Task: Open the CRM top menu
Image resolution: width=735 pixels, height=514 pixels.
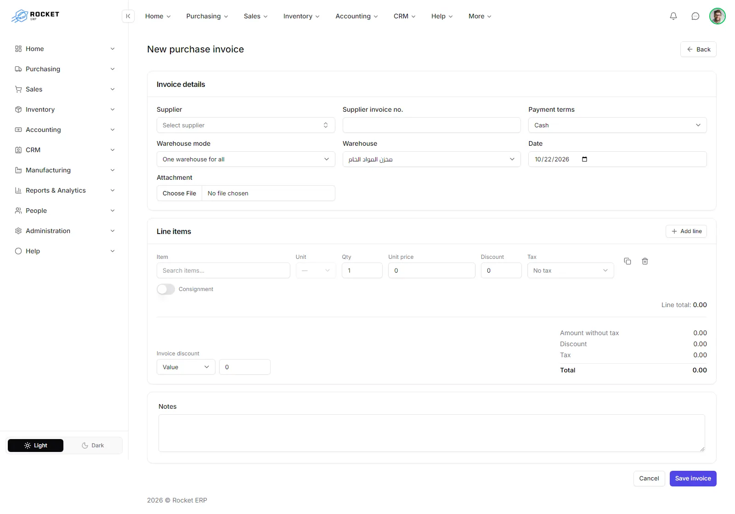Action: pyautogui.click(x=405, y=16)
